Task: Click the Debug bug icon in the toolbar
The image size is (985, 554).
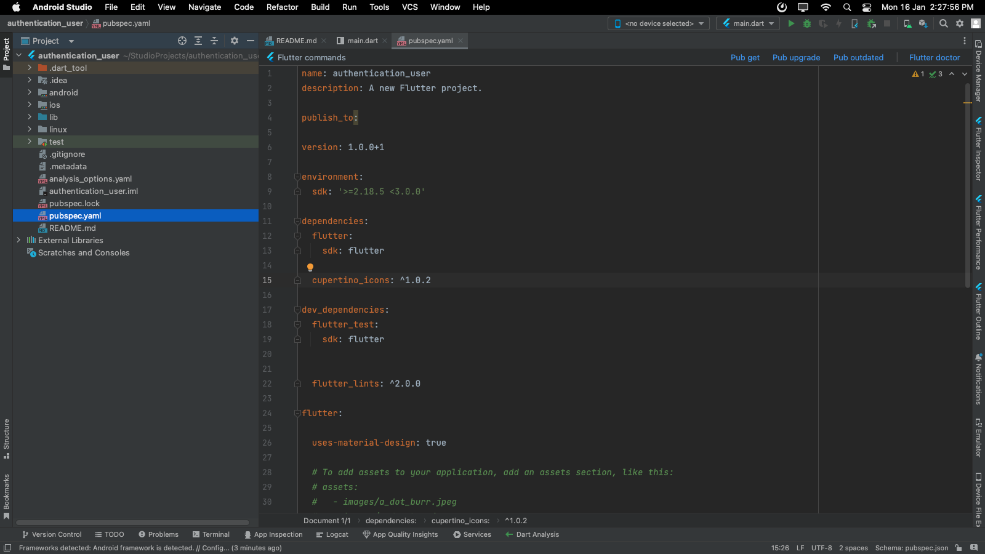Action: (x=807, y=23)
